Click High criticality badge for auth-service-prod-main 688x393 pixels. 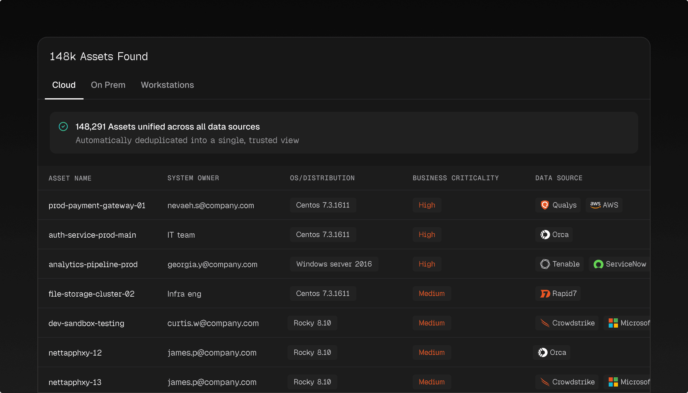click(427, 235)
